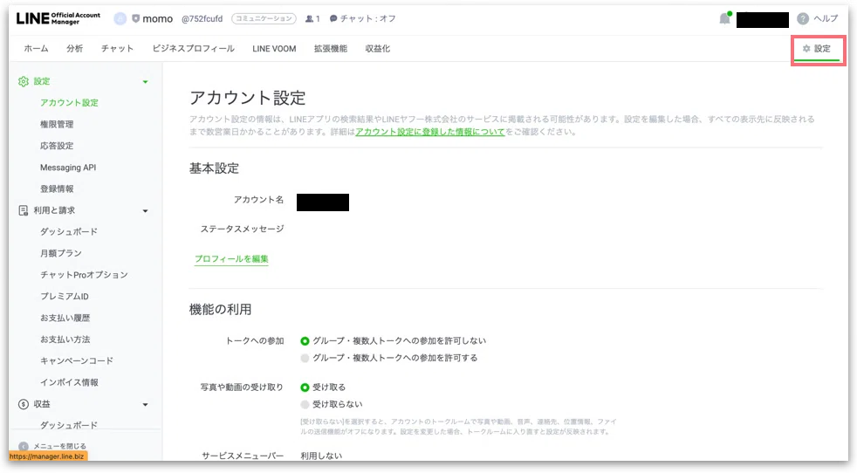Click the help question mark icon
The width and height of the screenshot is (857, 473).
pyautogui.click(x=802, y=18)
